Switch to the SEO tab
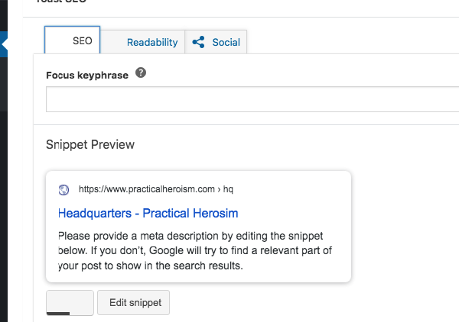 pos(82,41)
